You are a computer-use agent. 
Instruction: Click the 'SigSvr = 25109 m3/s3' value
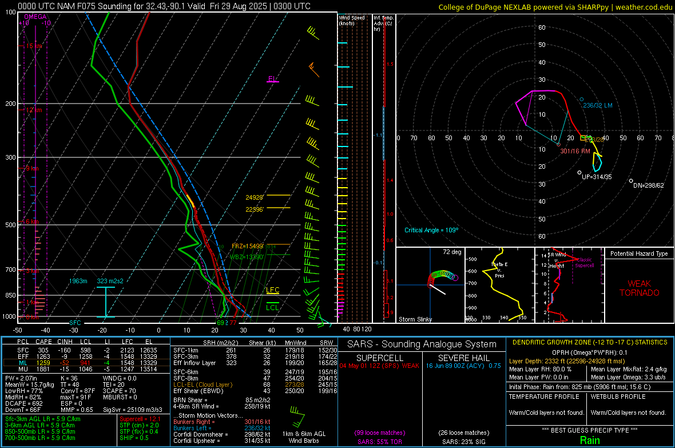coord(133,410)
